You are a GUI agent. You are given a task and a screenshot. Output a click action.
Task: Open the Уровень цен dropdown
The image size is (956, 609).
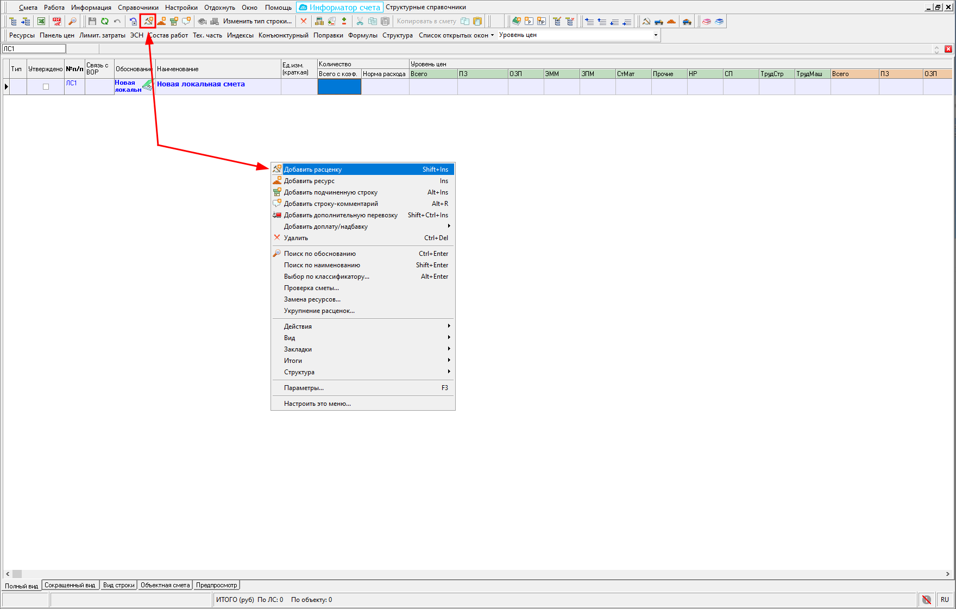click(656, 35)
